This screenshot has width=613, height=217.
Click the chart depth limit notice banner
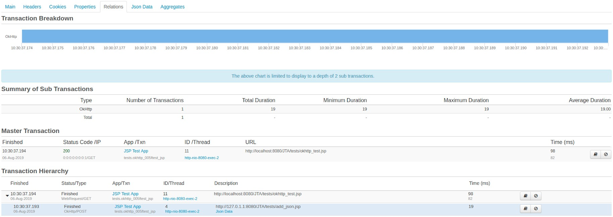[306, 76]
